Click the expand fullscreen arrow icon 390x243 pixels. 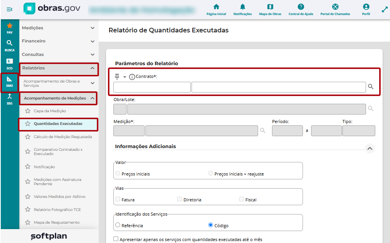tap(385, 10)
